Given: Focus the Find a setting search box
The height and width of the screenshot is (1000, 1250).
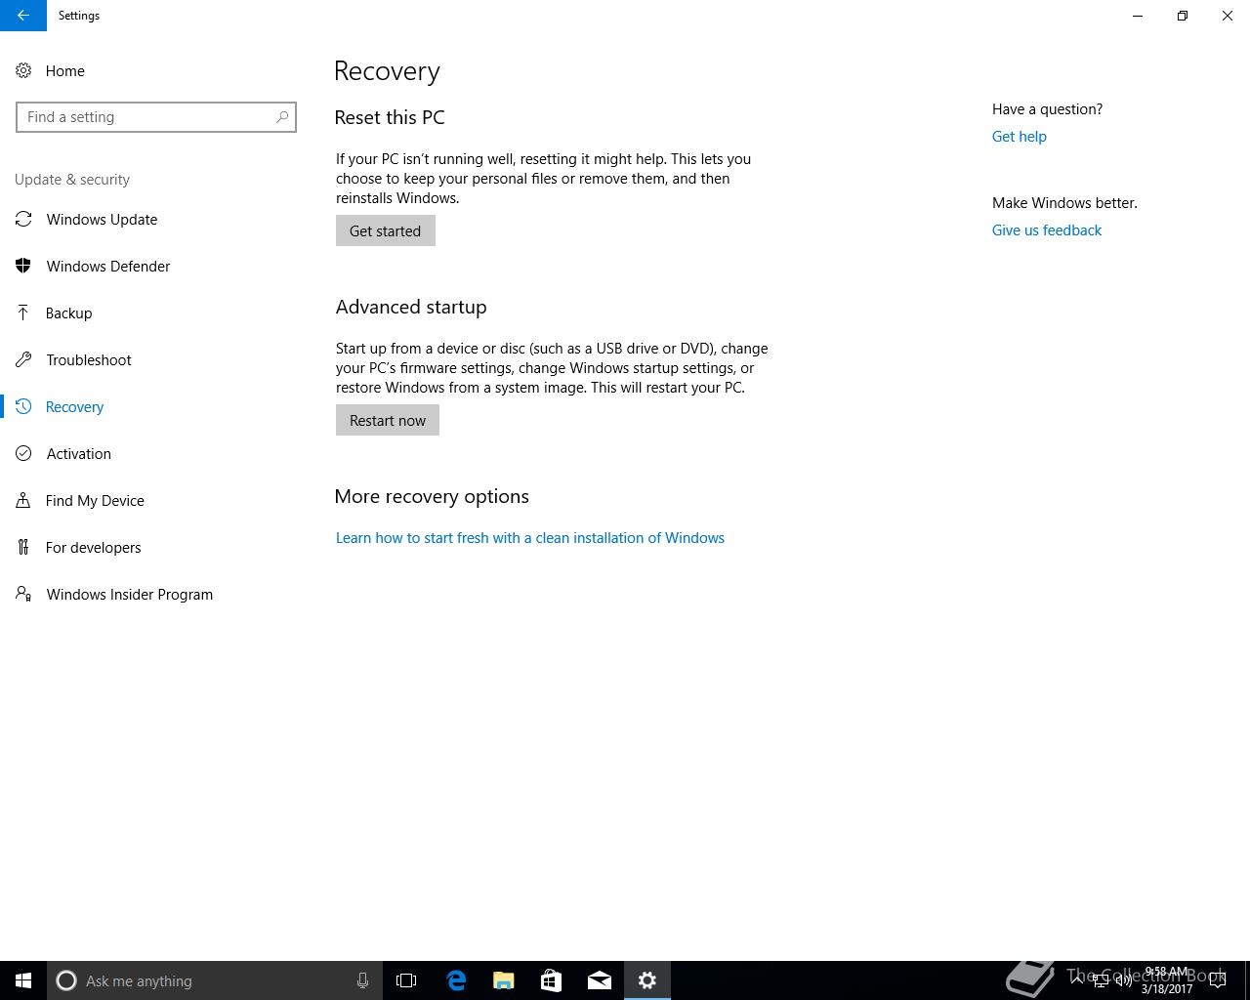Looking at the screenshot, I should pyautogui.click(x=156, y=117).
